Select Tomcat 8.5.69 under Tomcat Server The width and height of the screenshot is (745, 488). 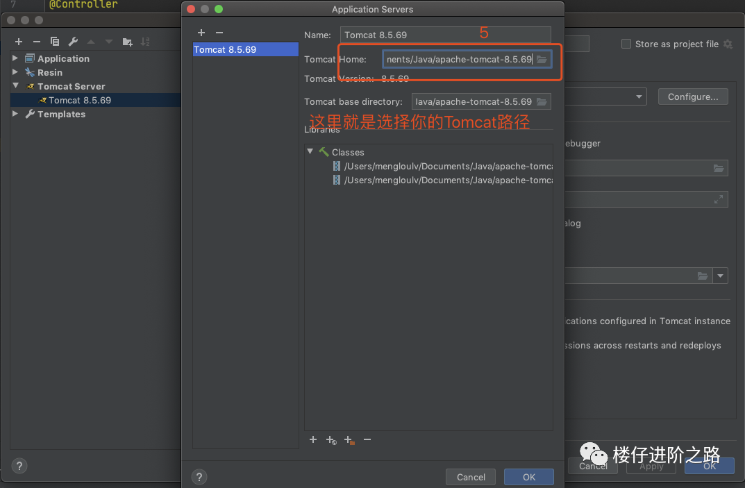pos(80,100)
